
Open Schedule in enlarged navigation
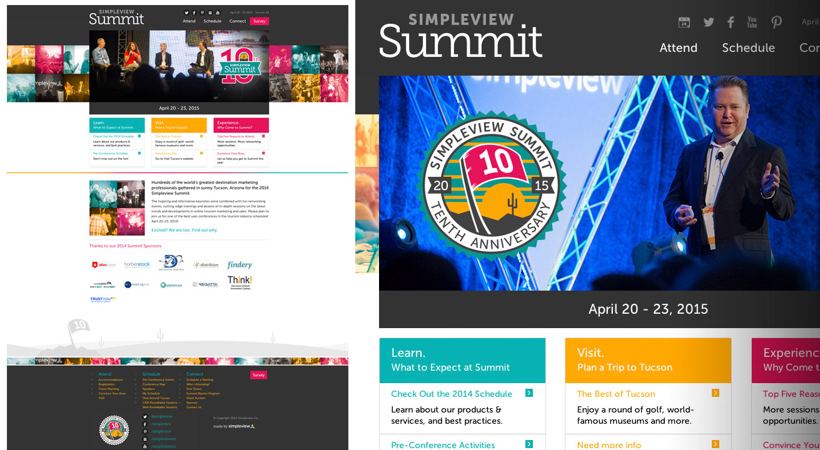748,47
